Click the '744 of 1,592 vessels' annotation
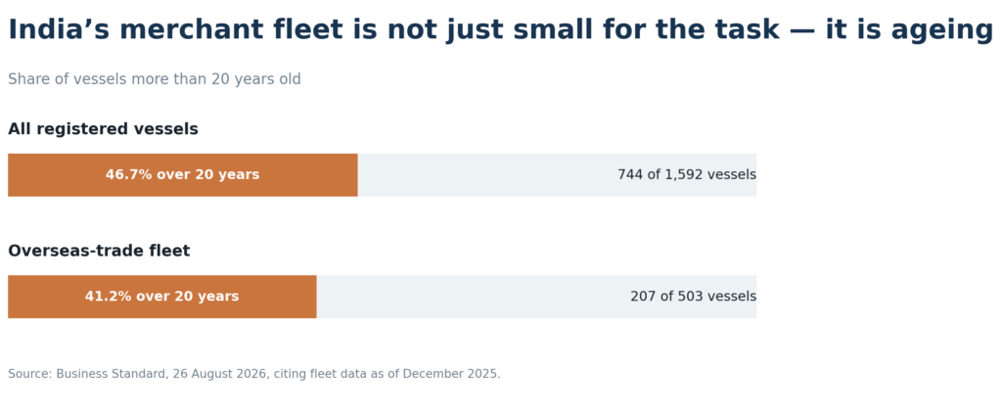1002x419 pixels. coord(687,174)
